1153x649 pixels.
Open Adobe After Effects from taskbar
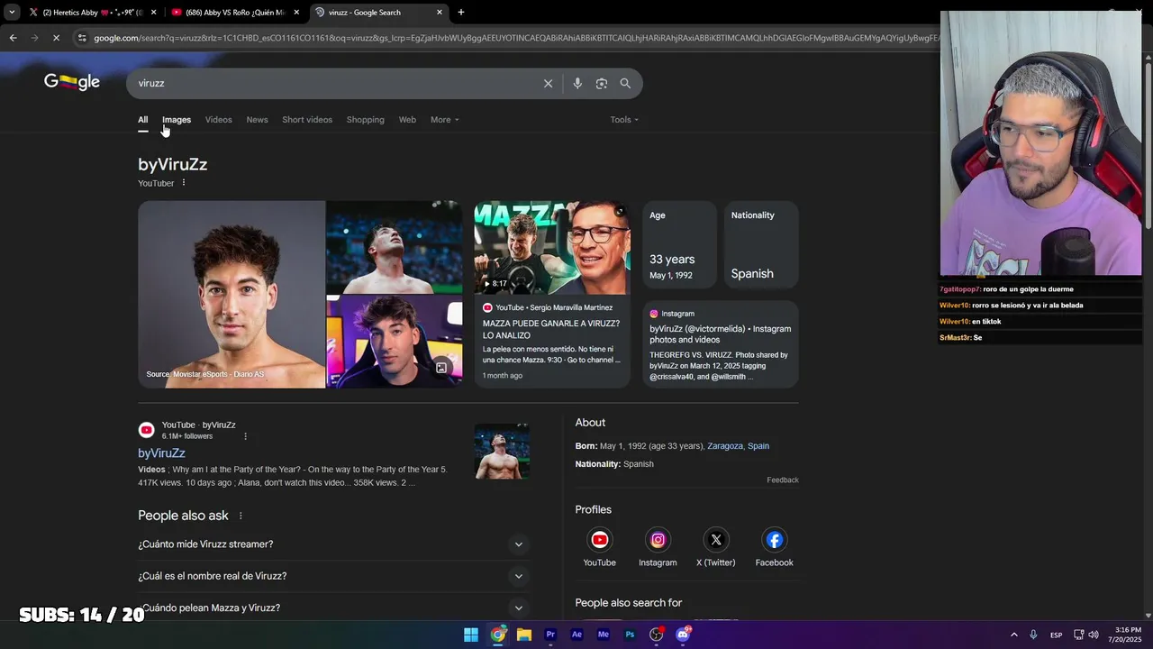(x=577, y=635)
